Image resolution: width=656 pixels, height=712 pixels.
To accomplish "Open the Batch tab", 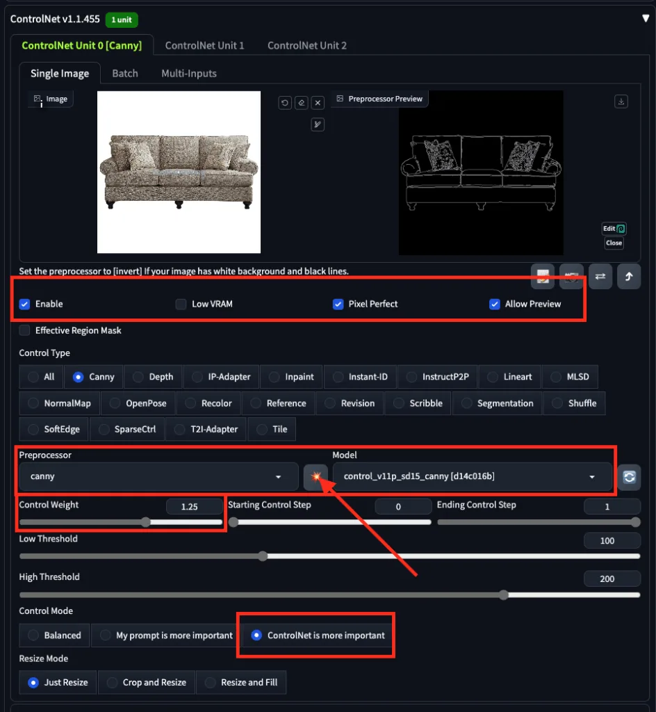I will [125, 73].
